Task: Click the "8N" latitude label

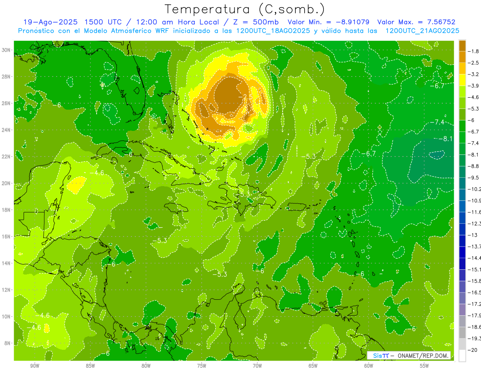Action: coord(8,343)
